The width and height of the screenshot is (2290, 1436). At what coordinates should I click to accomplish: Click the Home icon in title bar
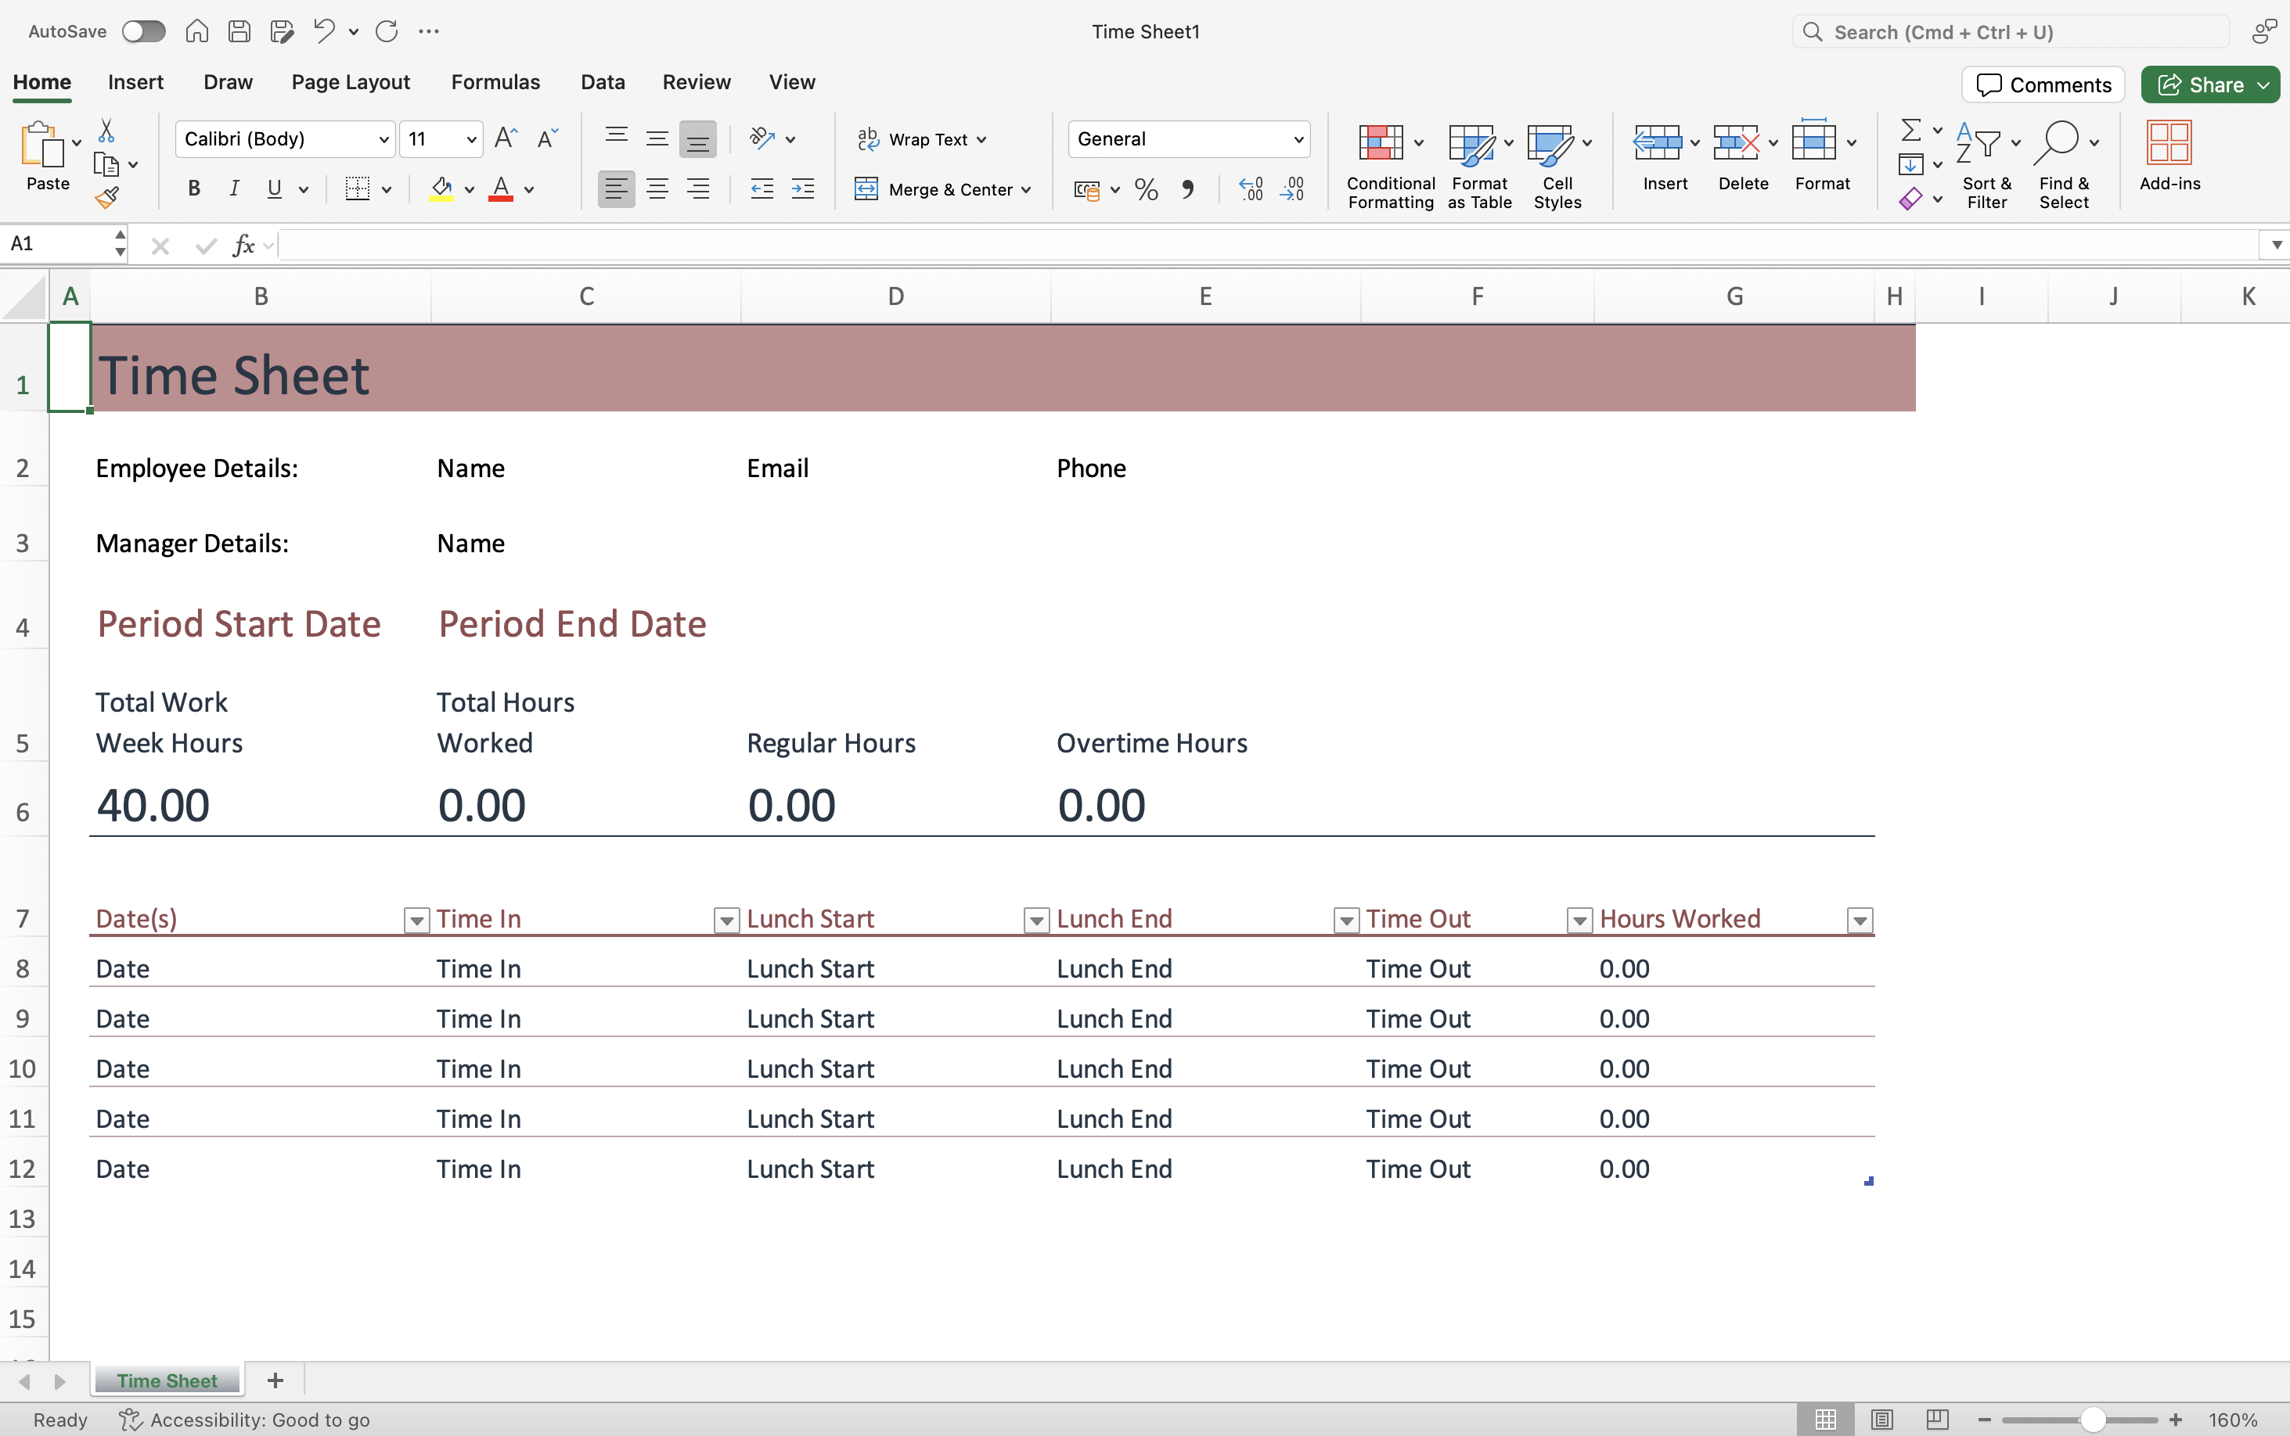tap(196, 31)
